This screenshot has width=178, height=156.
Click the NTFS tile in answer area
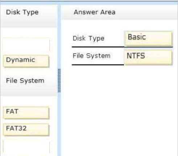pos(148,57)
